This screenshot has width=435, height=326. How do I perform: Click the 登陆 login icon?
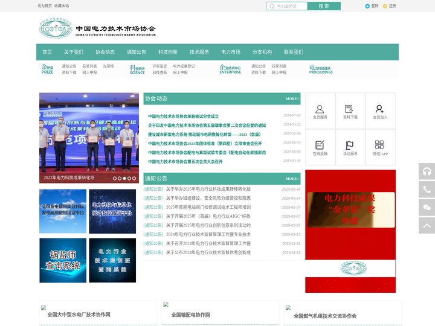coord(367,6)
